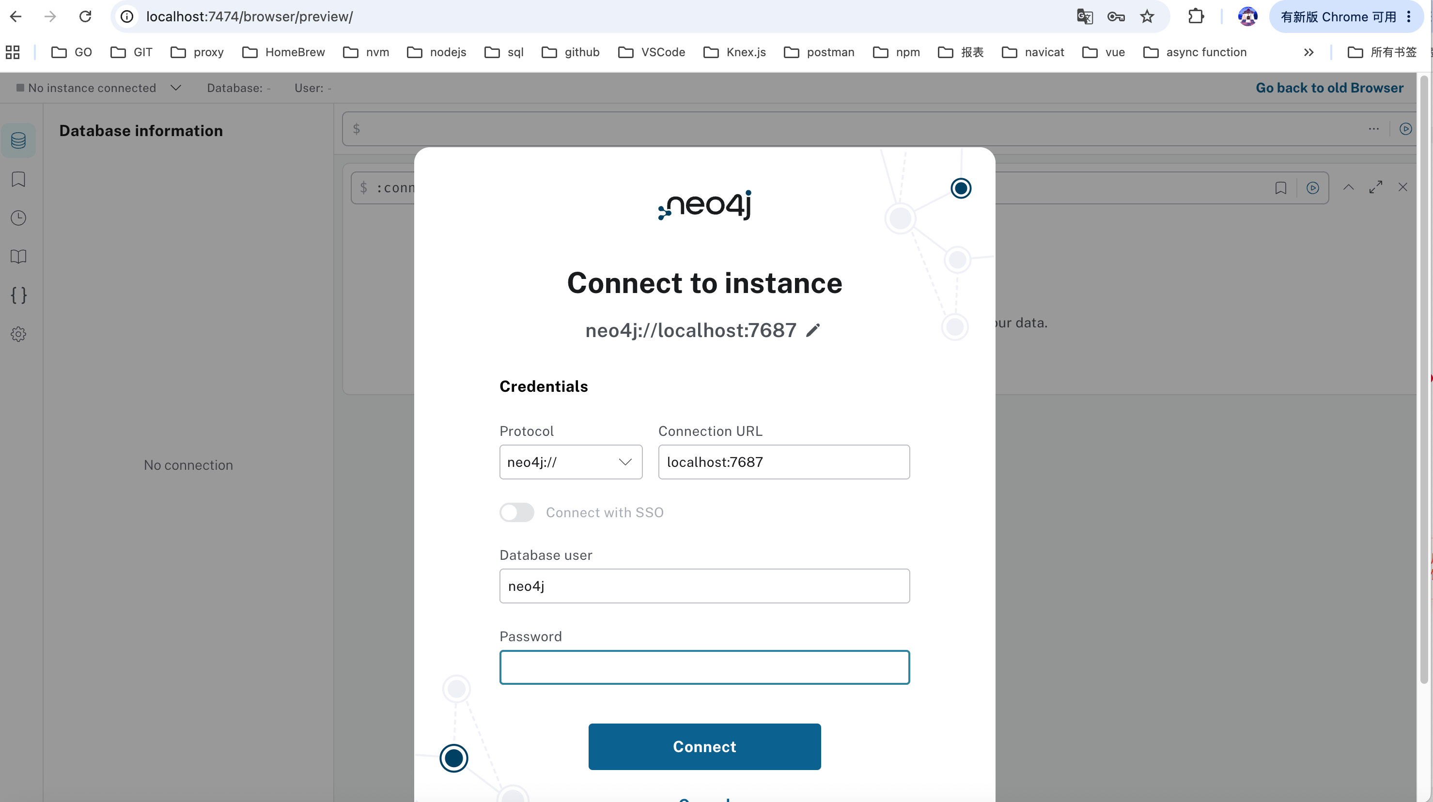The width and height of the screenshot is (1433, 802).
Task: Click the neo4j://localhost:7687 instance address text
Action: [690, 330]
